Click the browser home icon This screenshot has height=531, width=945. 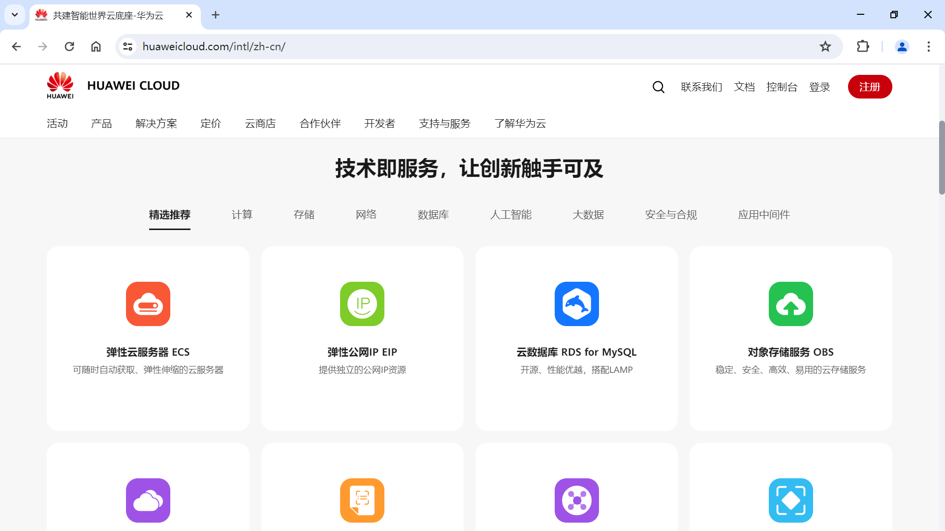(96, 46)
